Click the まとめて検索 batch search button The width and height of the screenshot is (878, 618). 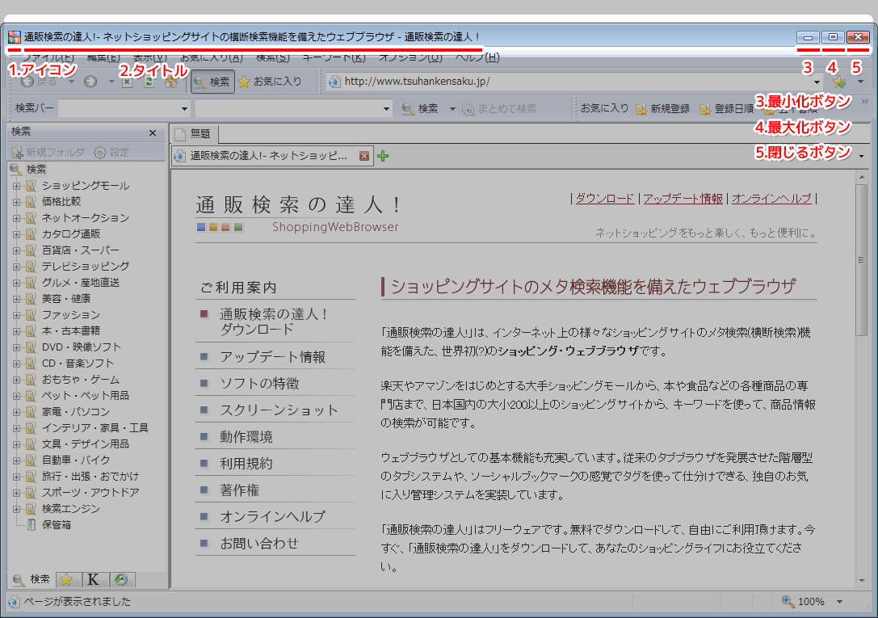499,108
